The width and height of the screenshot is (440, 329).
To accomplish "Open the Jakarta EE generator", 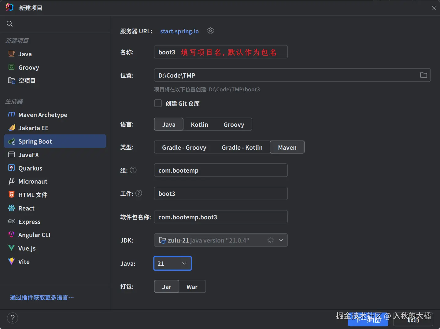I will (x=34, y=128).
